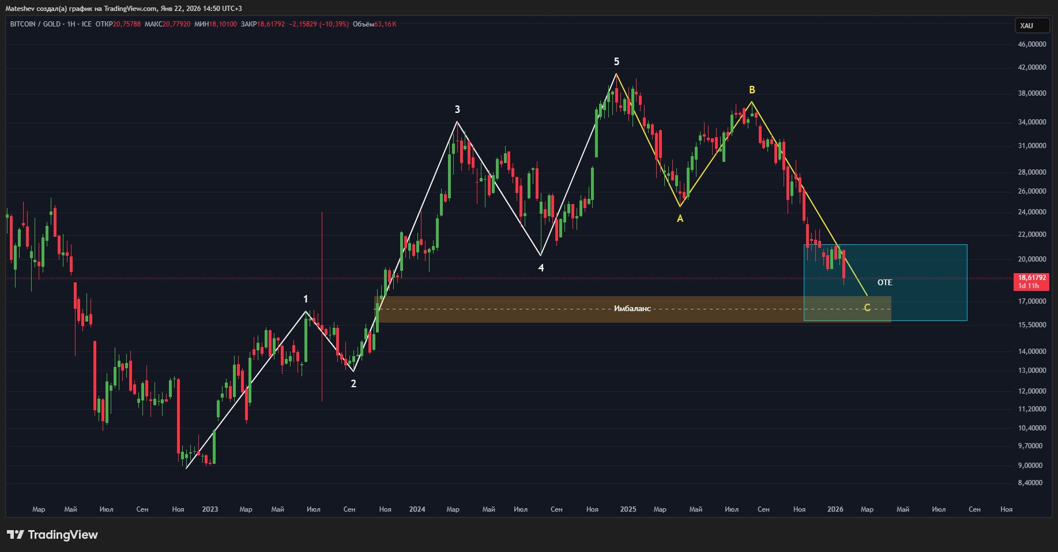Click the OTE text label
The height and width of the screenshot is (552, 1058).
click(884, 282)
